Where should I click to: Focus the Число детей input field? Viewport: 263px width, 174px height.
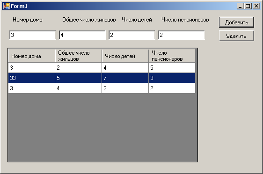coord(132,35)
